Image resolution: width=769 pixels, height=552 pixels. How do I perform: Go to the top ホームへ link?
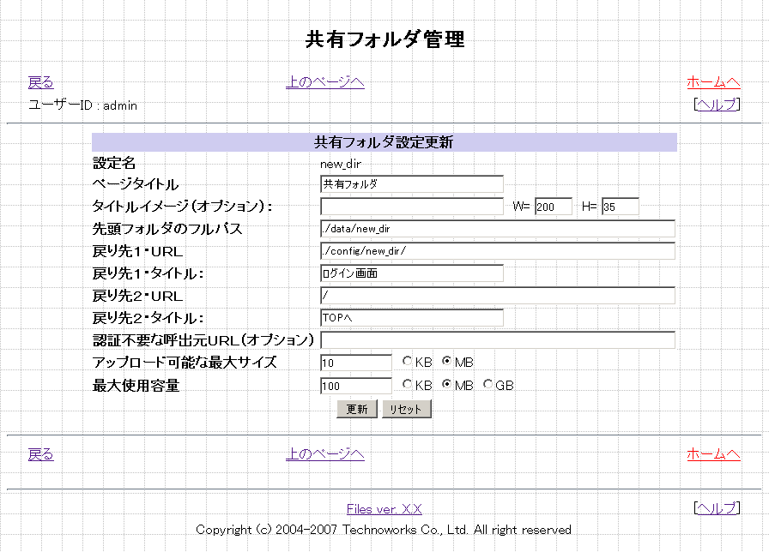click(712, 82)
